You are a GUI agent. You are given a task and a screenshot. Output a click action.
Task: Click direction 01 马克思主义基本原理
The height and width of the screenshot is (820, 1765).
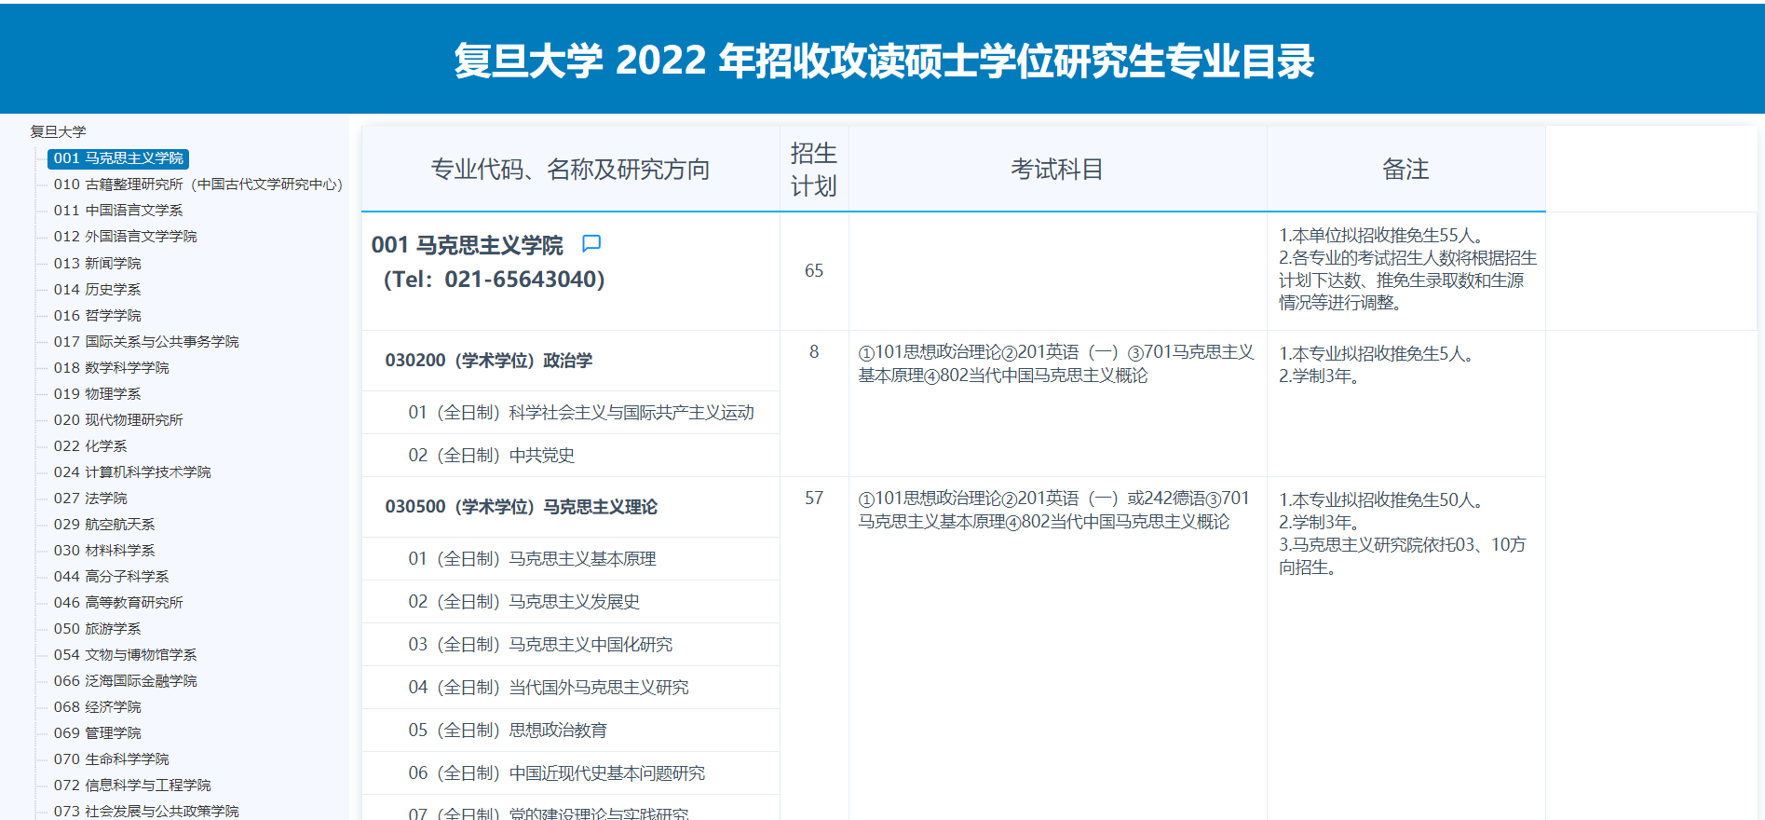click(x=570, y=559)
